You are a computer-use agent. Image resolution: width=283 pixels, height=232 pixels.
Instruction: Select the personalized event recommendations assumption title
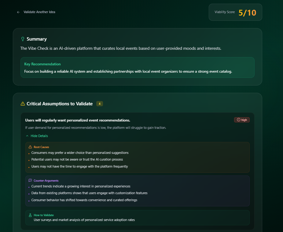coord(78,120)
